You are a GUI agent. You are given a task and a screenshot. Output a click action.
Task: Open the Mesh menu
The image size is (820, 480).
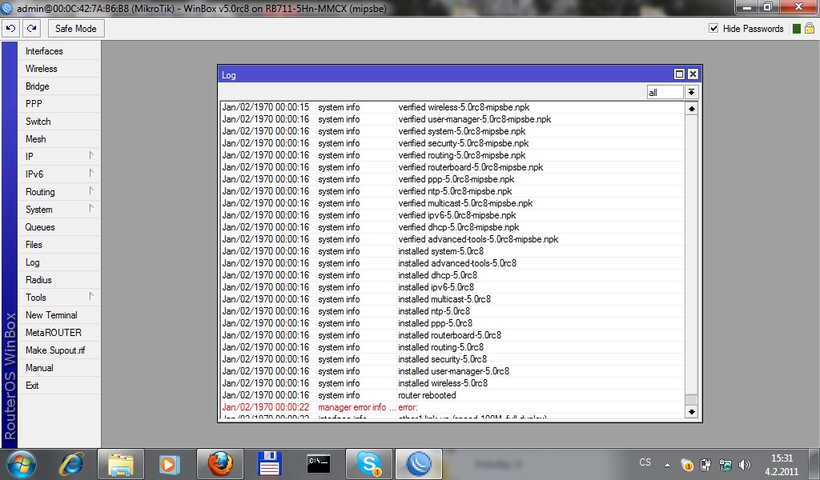point(59,139)
